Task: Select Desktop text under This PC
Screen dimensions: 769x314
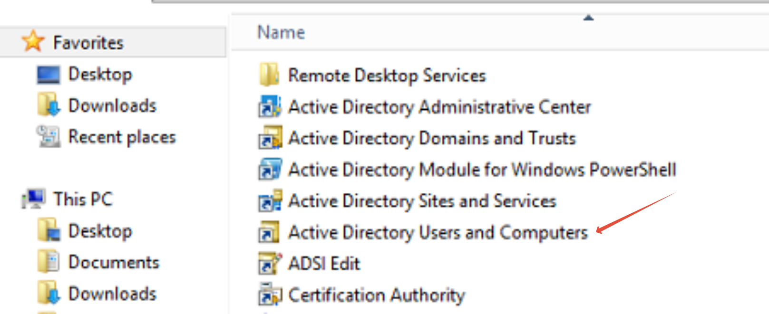Action: pyautogui.click(x=100, y=231)
